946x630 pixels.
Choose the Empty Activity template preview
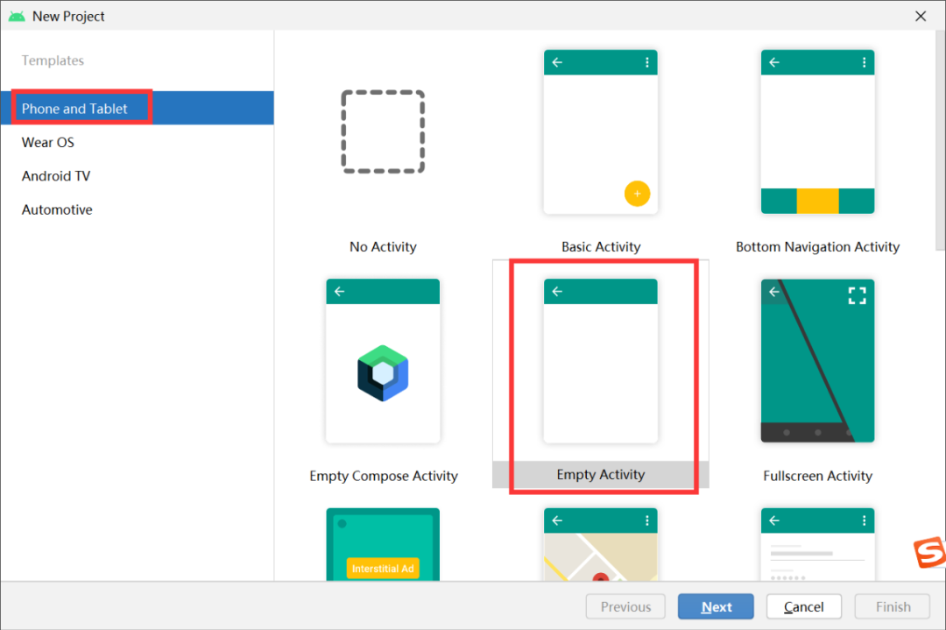click(600, 361)
